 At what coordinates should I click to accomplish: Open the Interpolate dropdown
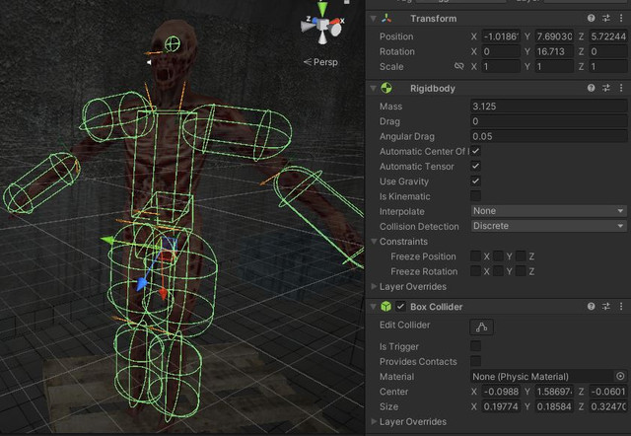click(x=548, y=211)
